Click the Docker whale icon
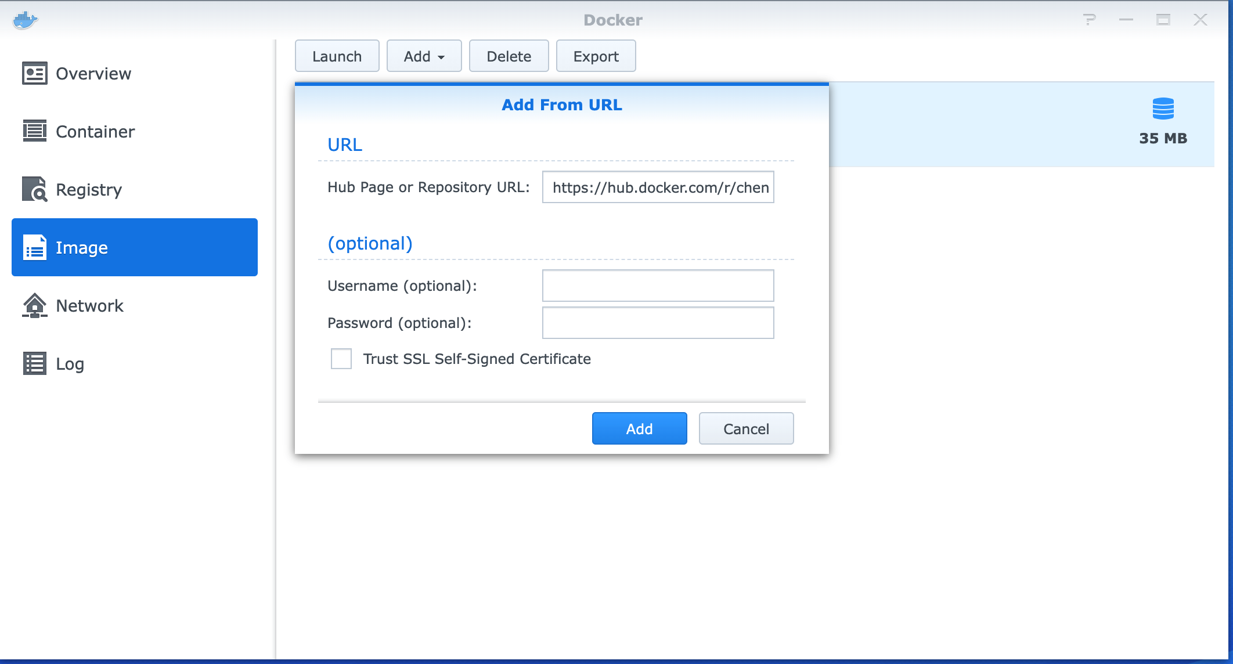The width and height of the screenshot is (1233, 664). (x=25, y=20)
